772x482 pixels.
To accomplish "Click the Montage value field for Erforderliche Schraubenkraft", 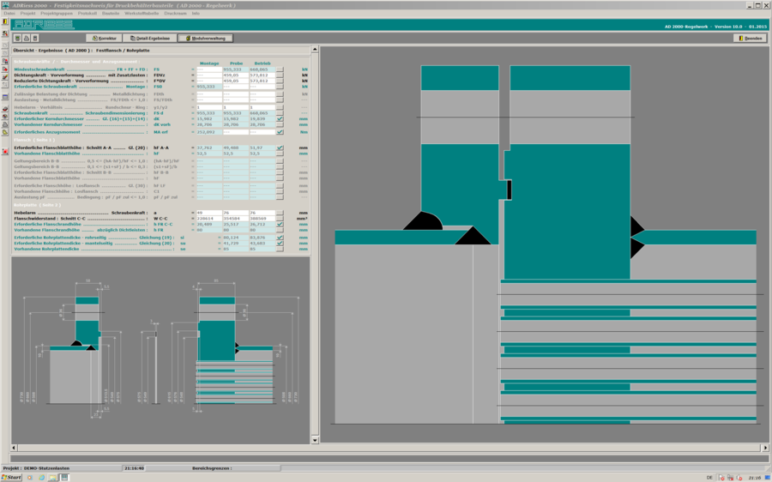I will coord(208,87).
